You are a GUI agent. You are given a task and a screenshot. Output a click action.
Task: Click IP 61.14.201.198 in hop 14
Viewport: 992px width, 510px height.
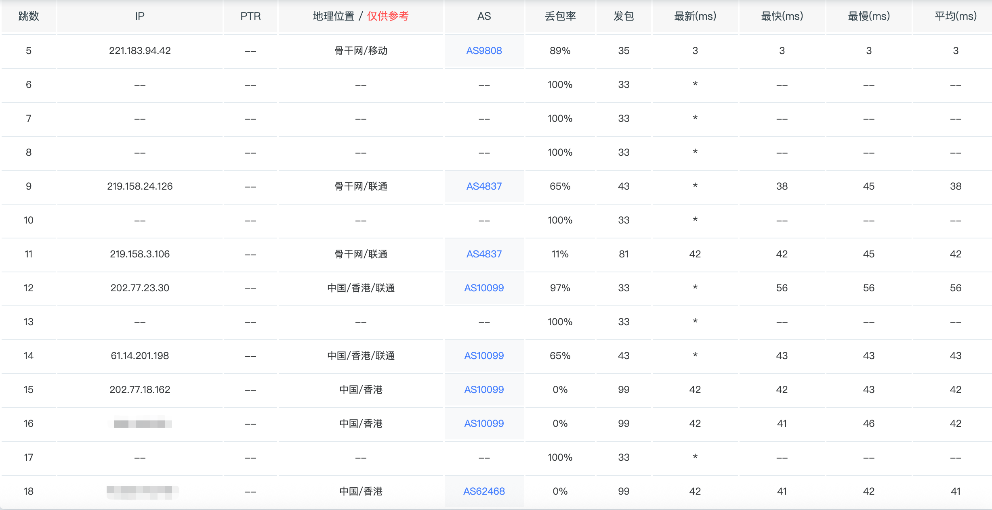(140, 356)
